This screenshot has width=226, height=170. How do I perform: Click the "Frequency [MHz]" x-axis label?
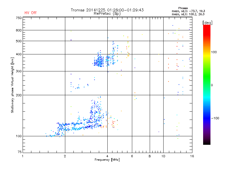click(x=107, y=160)
